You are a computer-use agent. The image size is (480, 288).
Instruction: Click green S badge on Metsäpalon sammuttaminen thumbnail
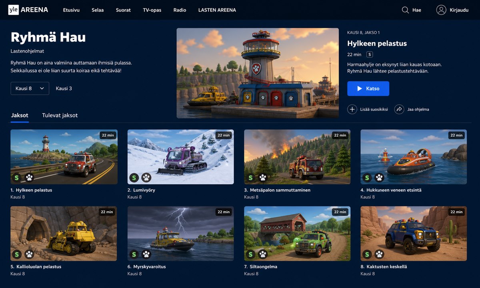(x=251, y=178)
